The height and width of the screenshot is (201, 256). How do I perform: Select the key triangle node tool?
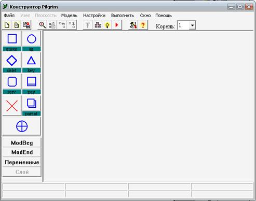[x=32, y=63]
